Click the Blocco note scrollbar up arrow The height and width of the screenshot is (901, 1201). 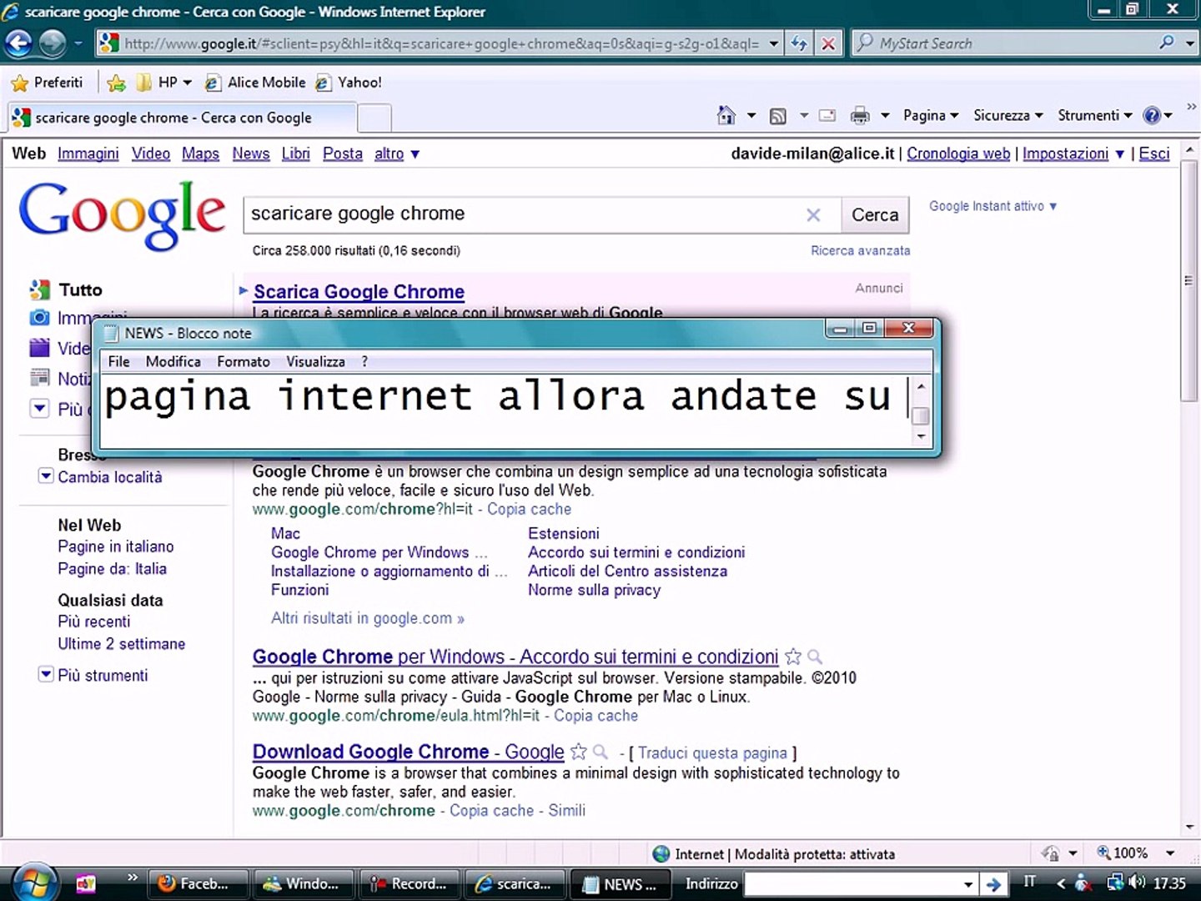click(921, 387)
